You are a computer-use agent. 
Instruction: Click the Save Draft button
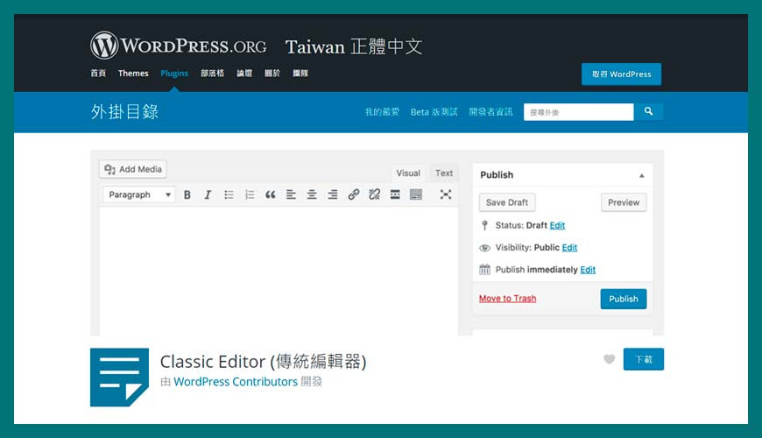click(507, 202)
